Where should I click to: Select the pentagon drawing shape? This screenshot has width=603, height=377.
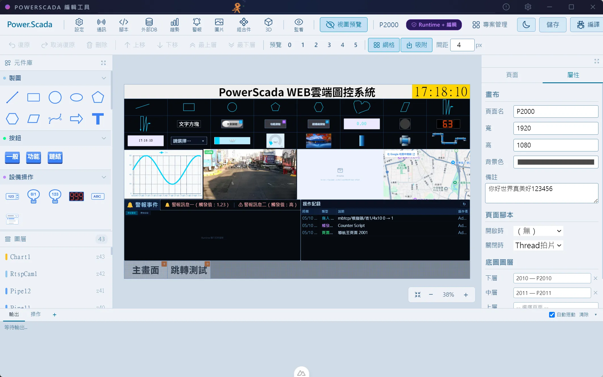pyautogui.click(x=98, y=97)
